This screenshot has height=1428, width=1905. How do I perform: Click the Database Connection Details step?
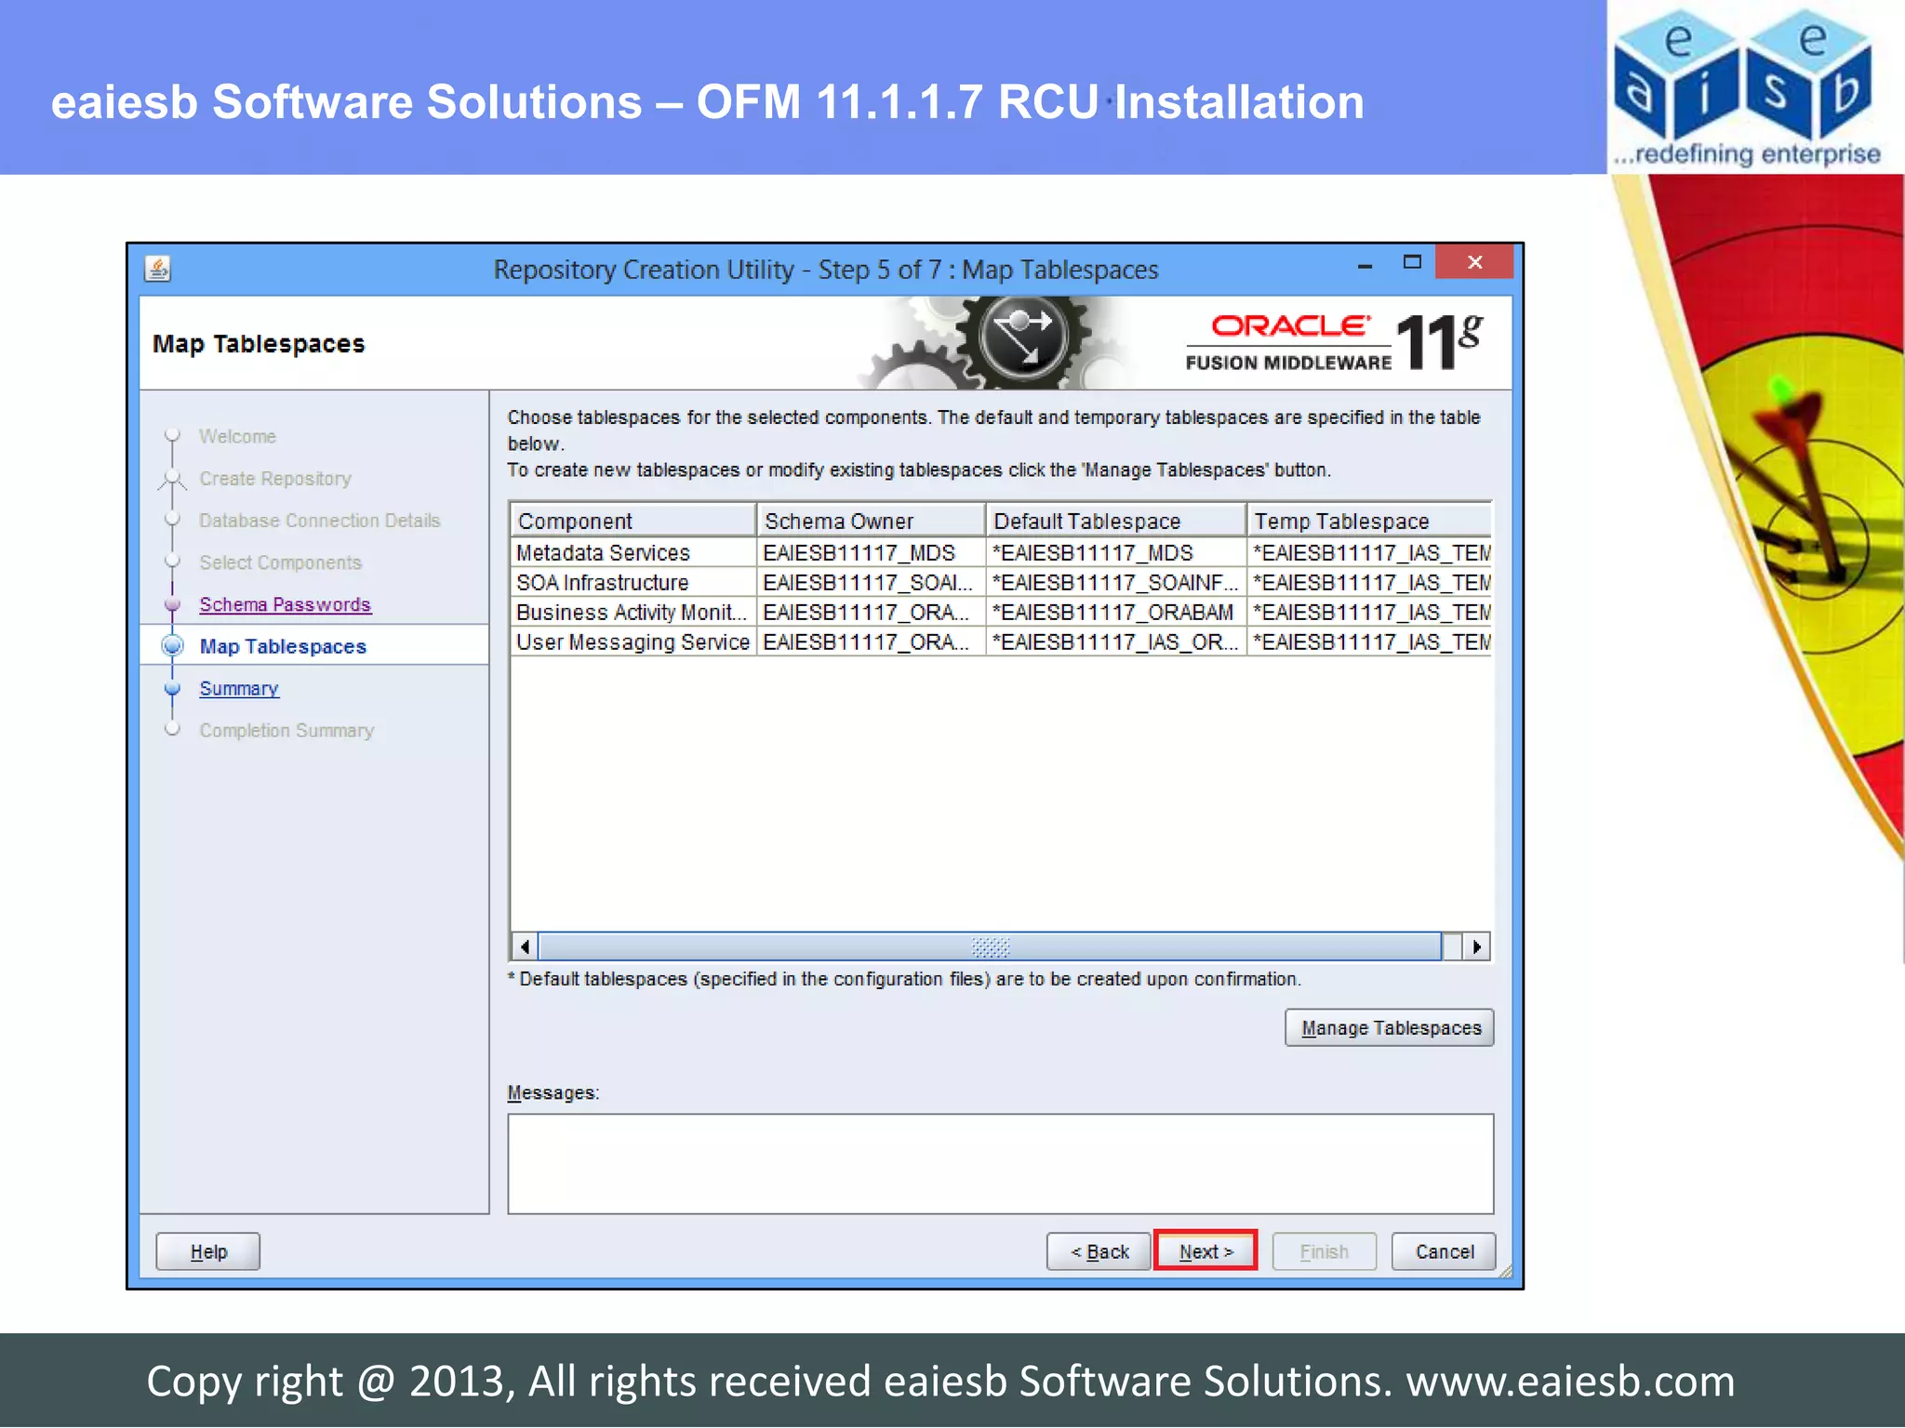coord(319,521)
